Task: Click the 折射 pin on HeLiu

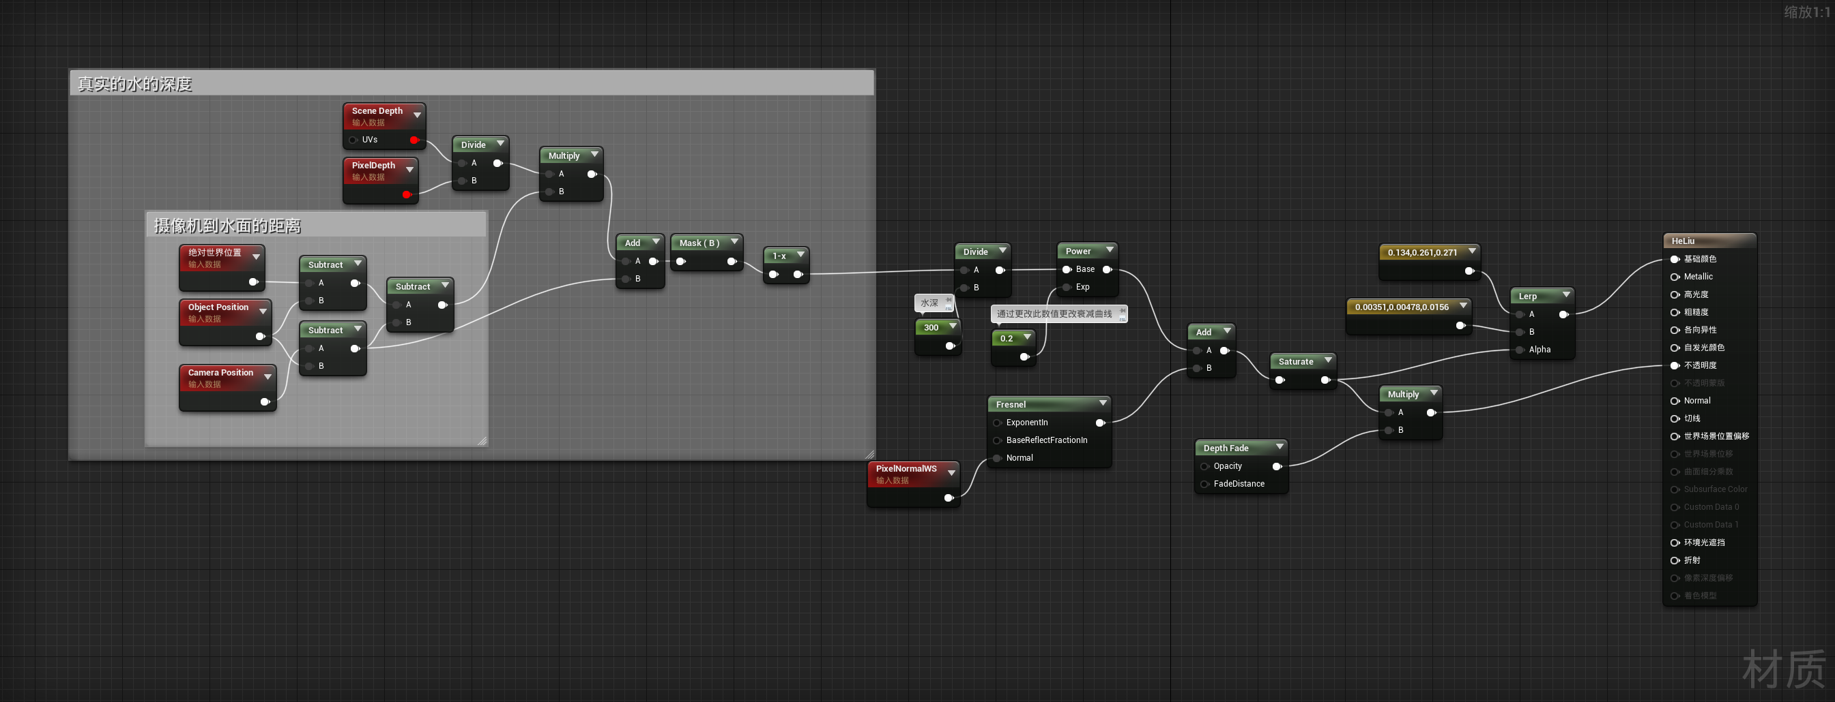Action: 1675,560
